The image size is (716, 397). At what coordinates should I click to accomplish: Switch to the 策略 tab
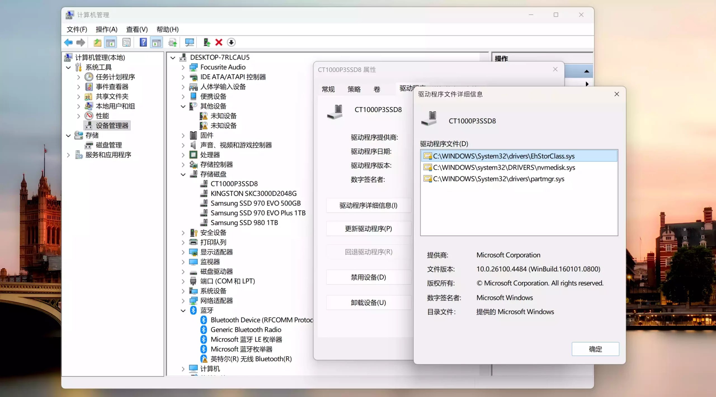tap(353, 89)
